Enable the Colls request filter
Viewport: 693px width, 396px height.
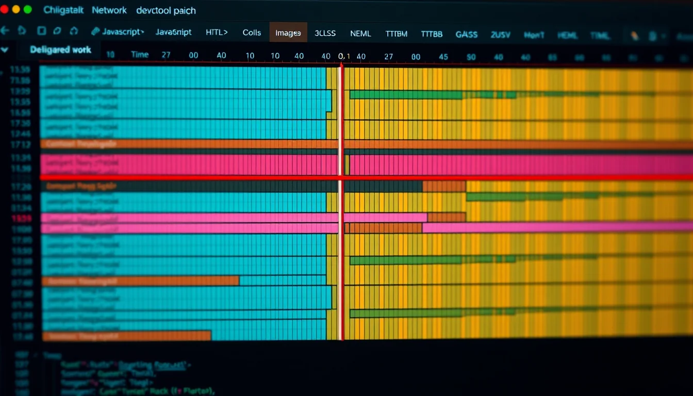click(x=252, y=32)
